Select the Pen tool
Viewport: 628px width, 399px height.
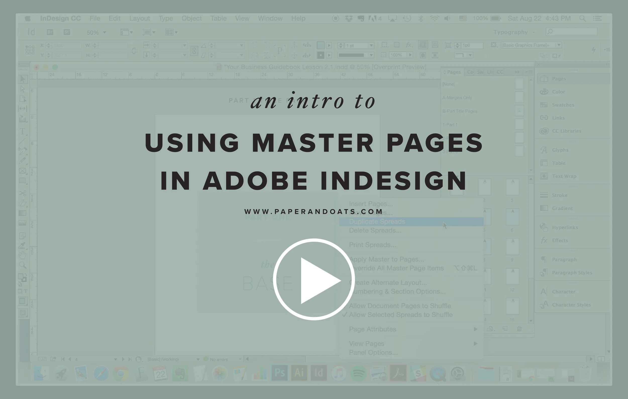(23, 151)
